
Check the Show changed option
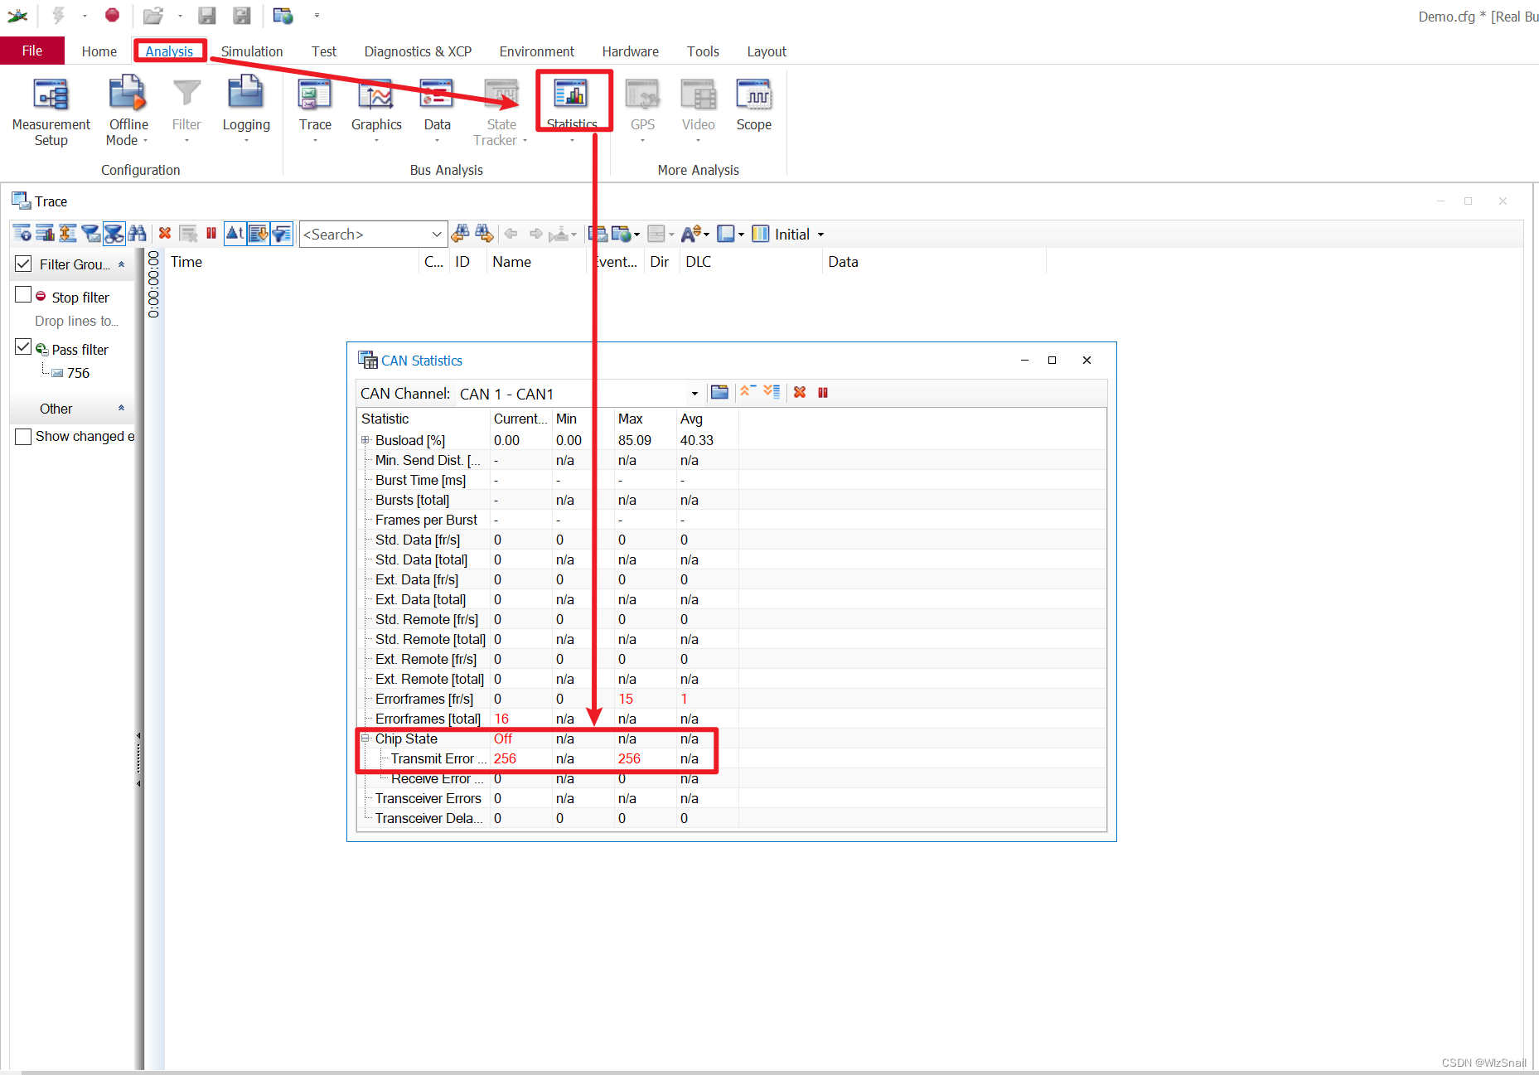tap(23, 436)
